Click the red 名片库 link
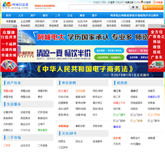This screenshot has height=165, width=165. (x=117, y=138)
